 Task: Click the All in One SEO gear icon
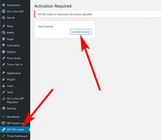(3, 11)
